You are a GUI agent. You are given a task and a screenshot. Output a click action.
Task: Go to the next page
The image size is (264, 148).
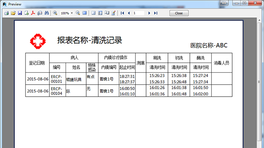tap(149, 13)
